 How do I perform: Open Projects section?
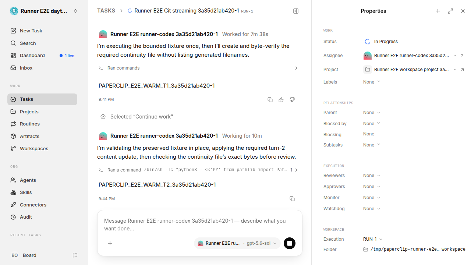(x=42, y=112)
